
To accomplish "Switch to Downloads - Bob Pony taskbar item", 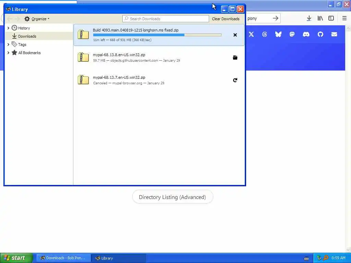I will (63, 258).
